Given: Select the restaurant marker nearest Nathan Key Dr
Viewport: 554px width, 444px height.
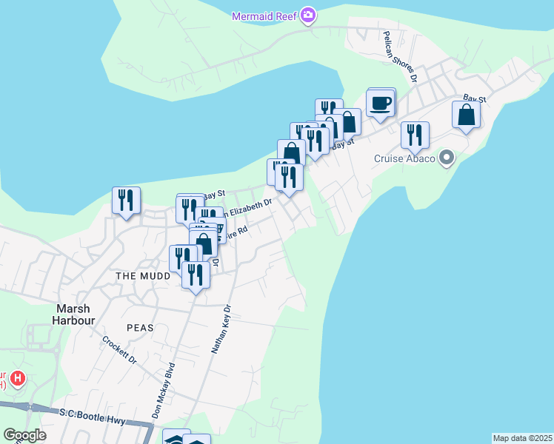Looking at the screenshot, I should click(x=196, y=275).
